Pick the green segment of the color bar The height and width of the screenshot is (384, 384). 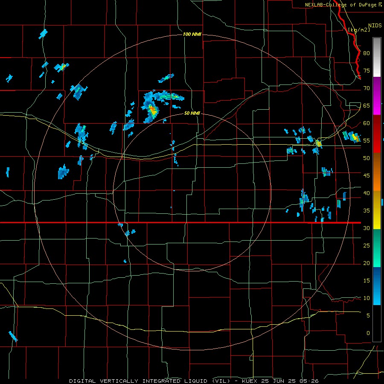(377, 248)
